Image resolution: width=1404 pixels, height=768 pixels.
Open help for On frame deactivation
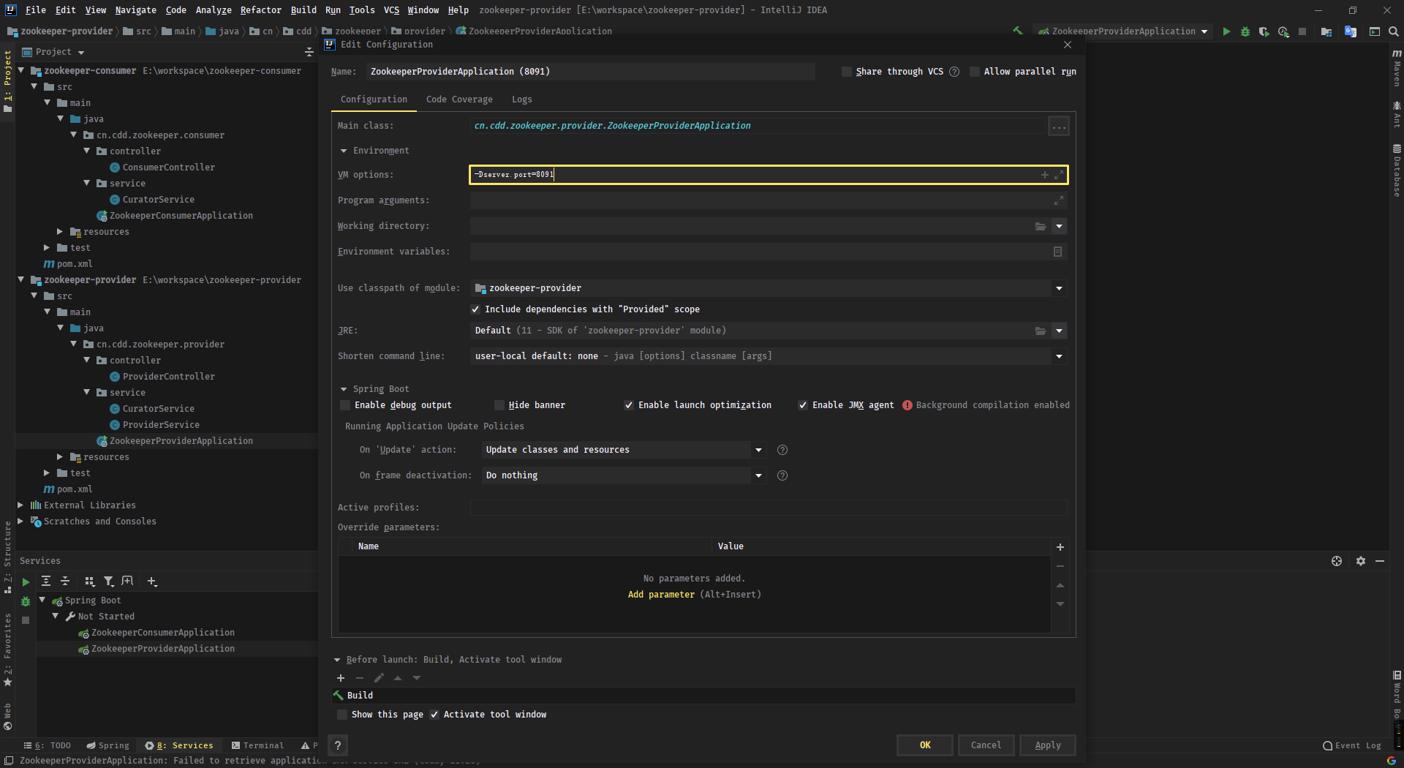(782, 475)
